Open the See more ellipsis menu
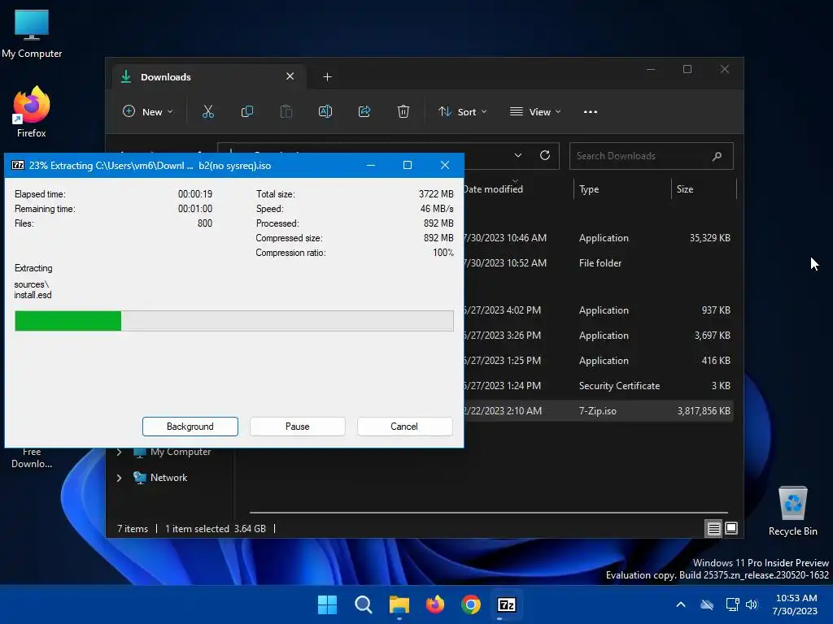Viewport: 833px width, 624px height. 591,112
